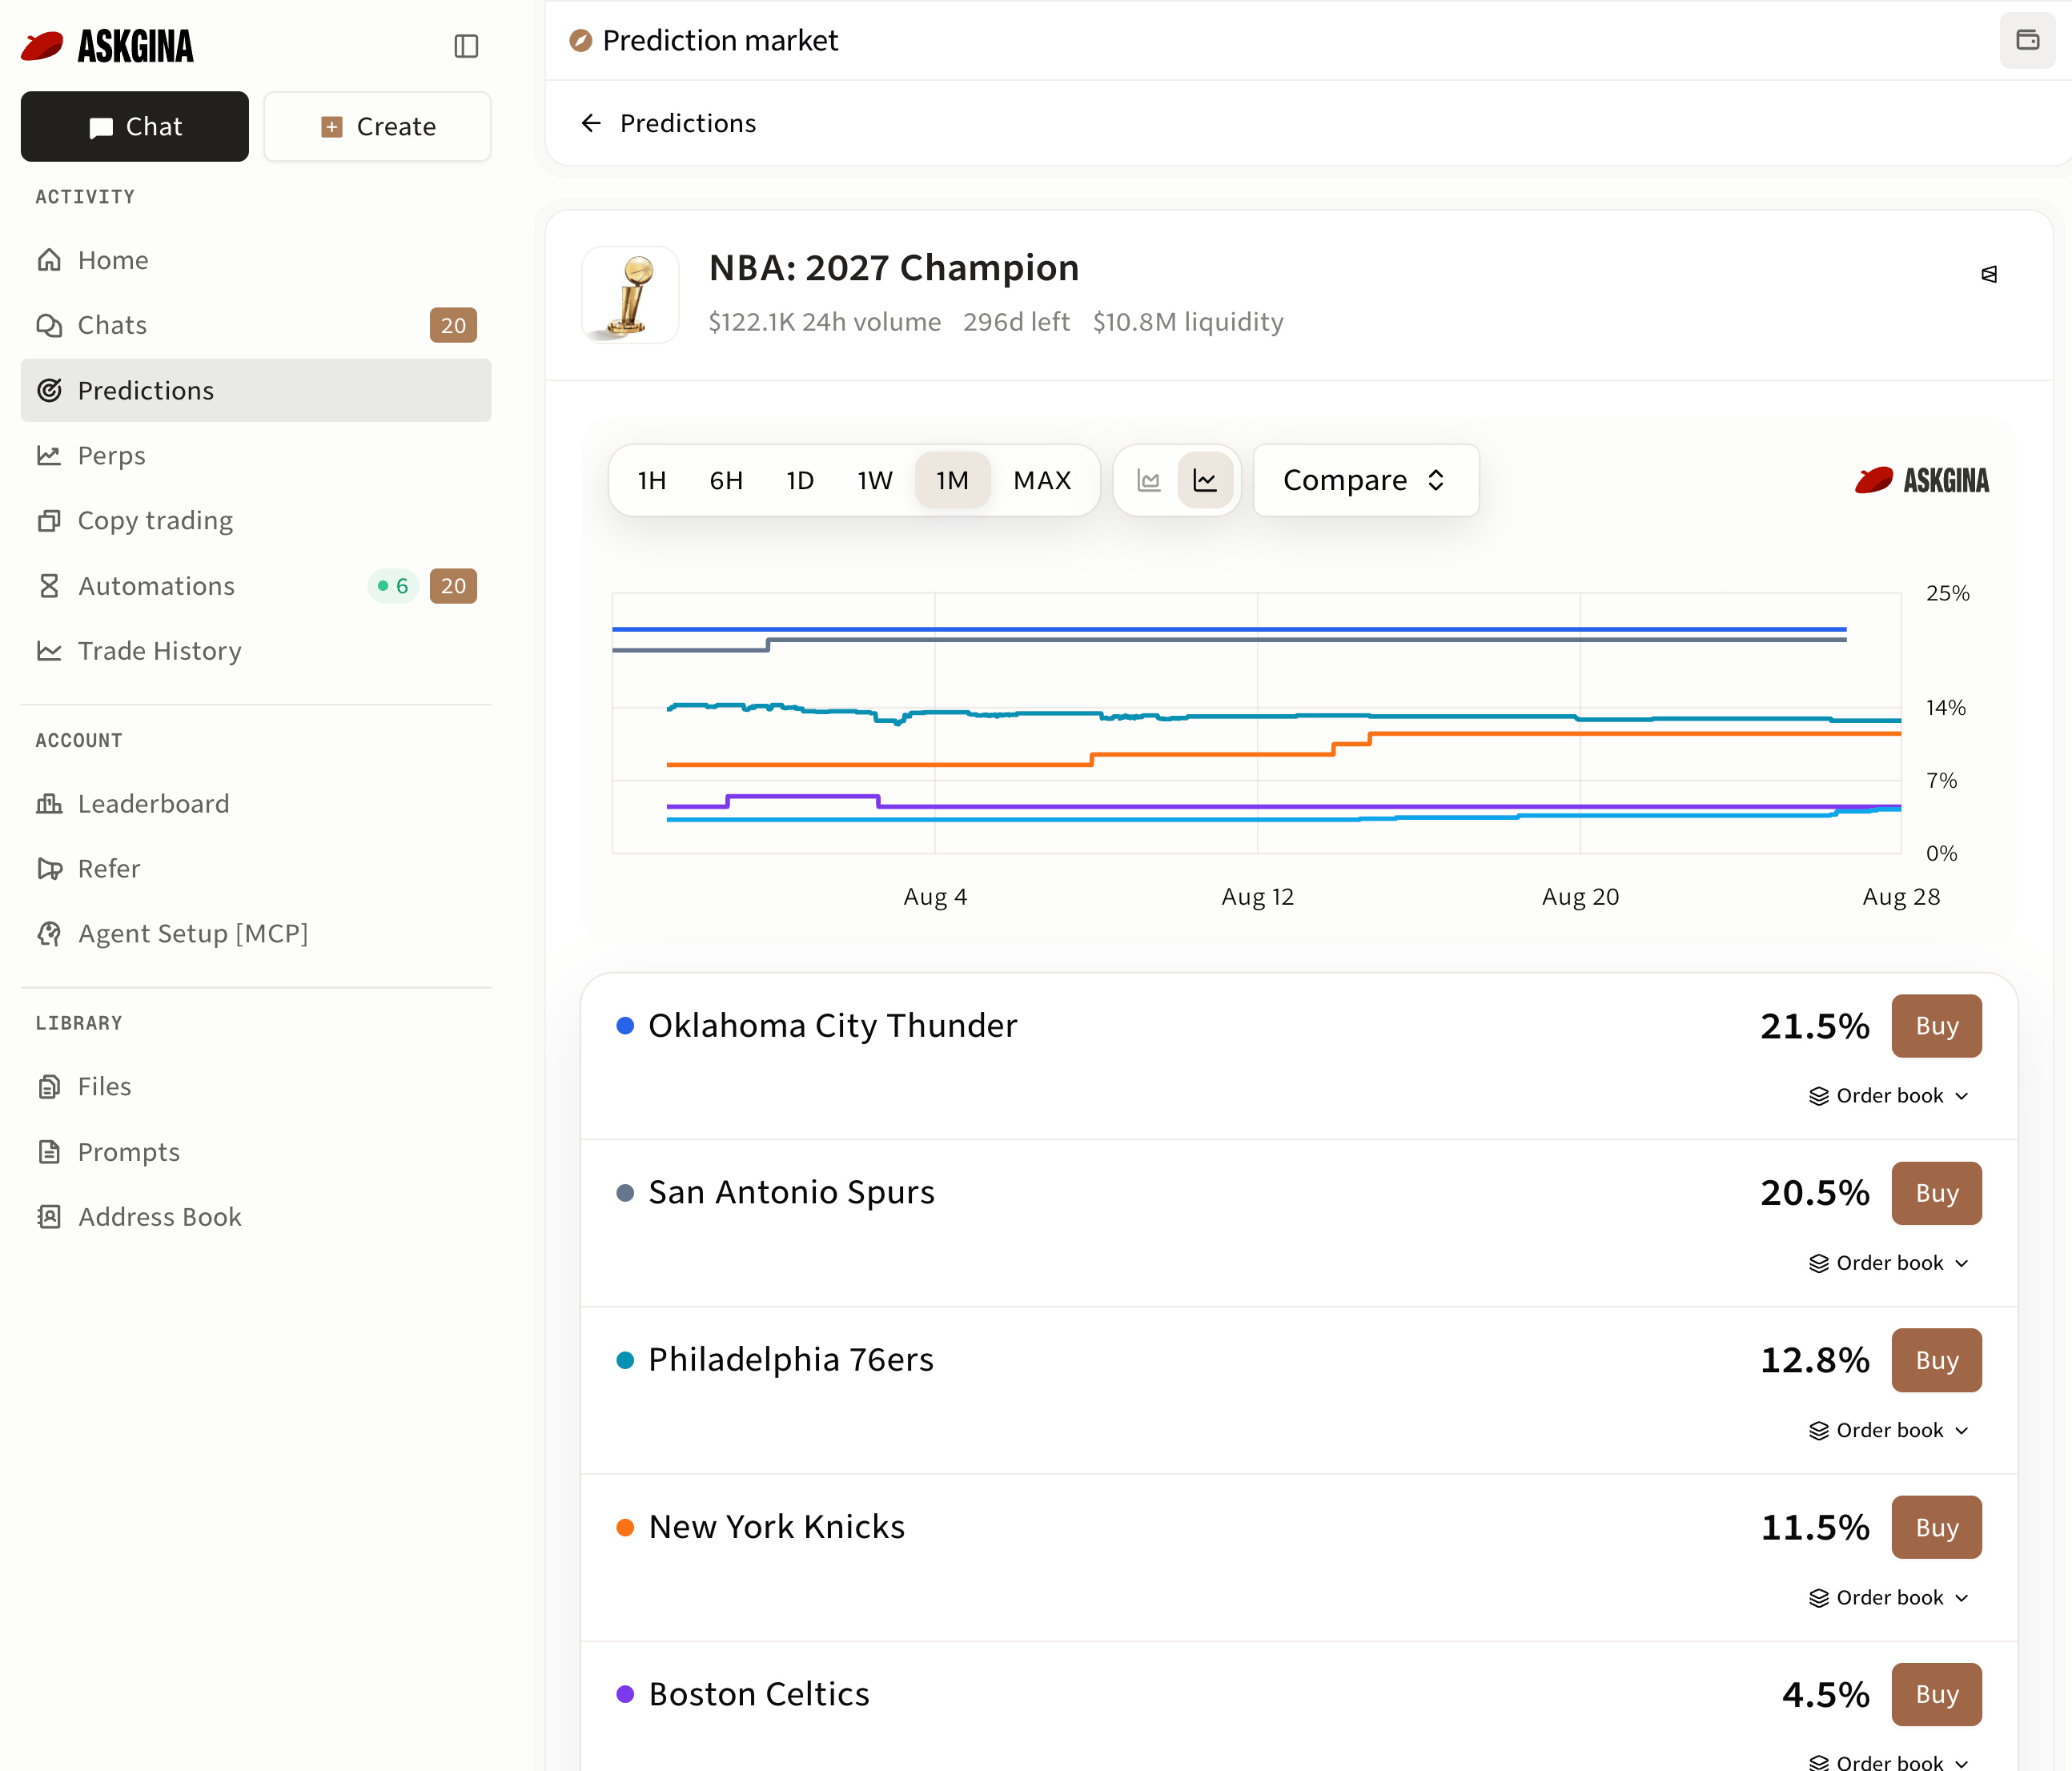The height and width of the screenshot is (1771, 2072).
Task: Buy Oklahoma City Thunder
Action: click(x=1936, y=1026)
